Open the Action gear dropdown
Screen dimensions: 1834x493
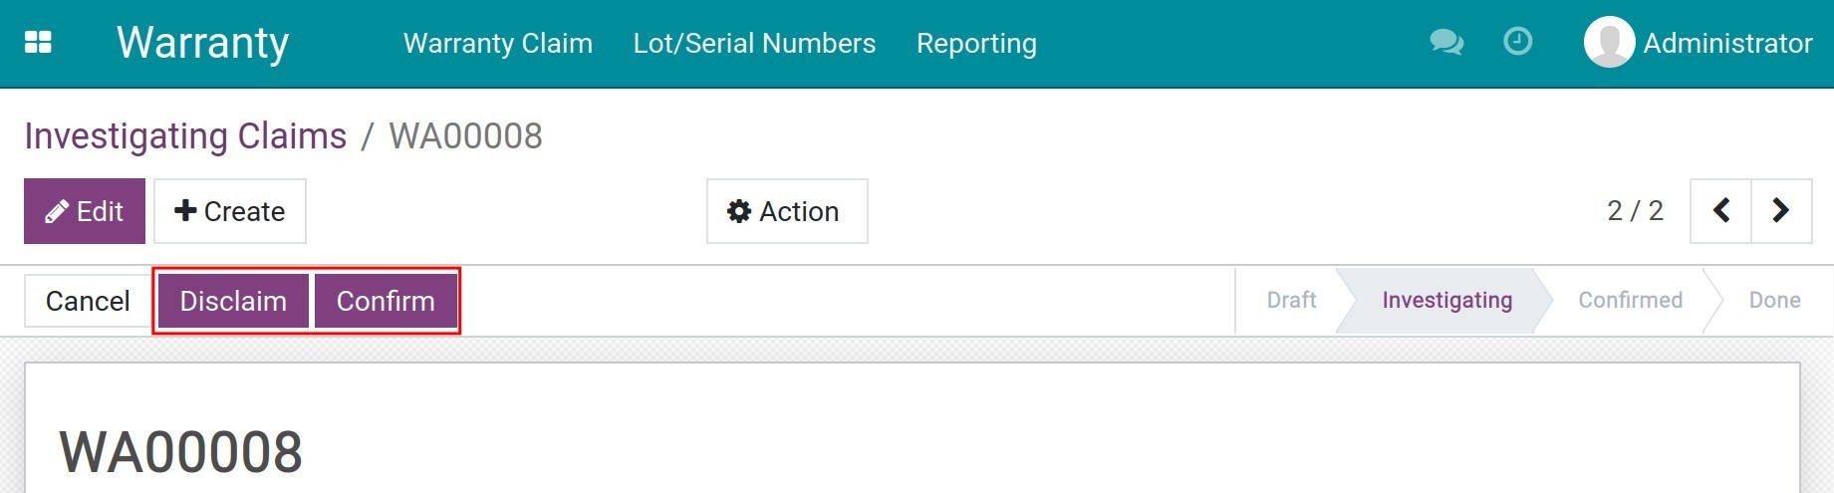pyautogui.click(x=786, y=211)
